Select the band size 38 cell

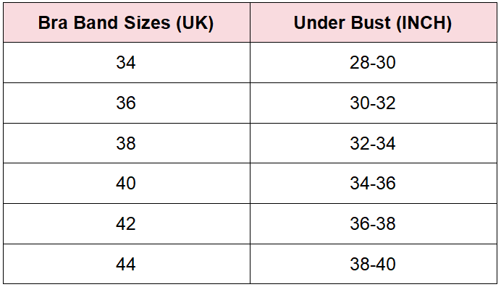click(126, 143)
